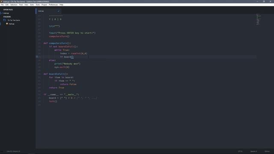
Task: Click the 'for item in board:' line
Action: click(x=61, y=77)
